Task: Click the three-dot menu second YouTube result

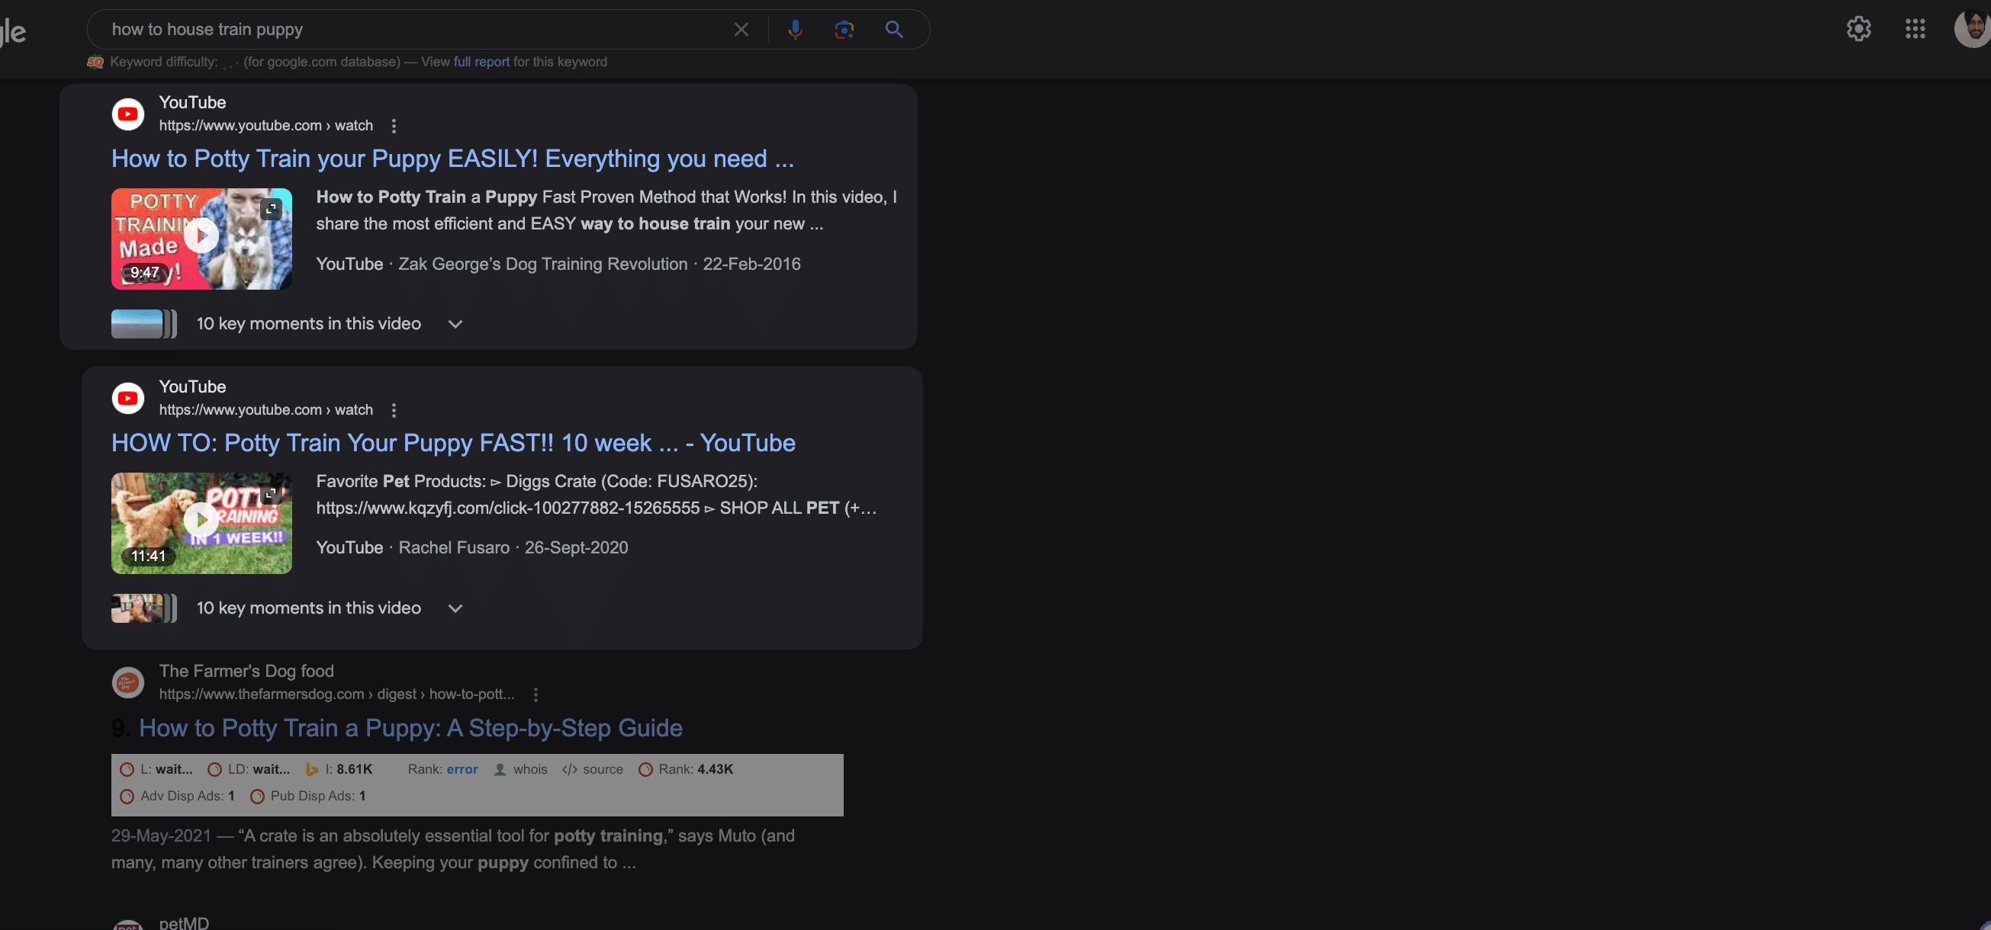Action: pos(392,410)
